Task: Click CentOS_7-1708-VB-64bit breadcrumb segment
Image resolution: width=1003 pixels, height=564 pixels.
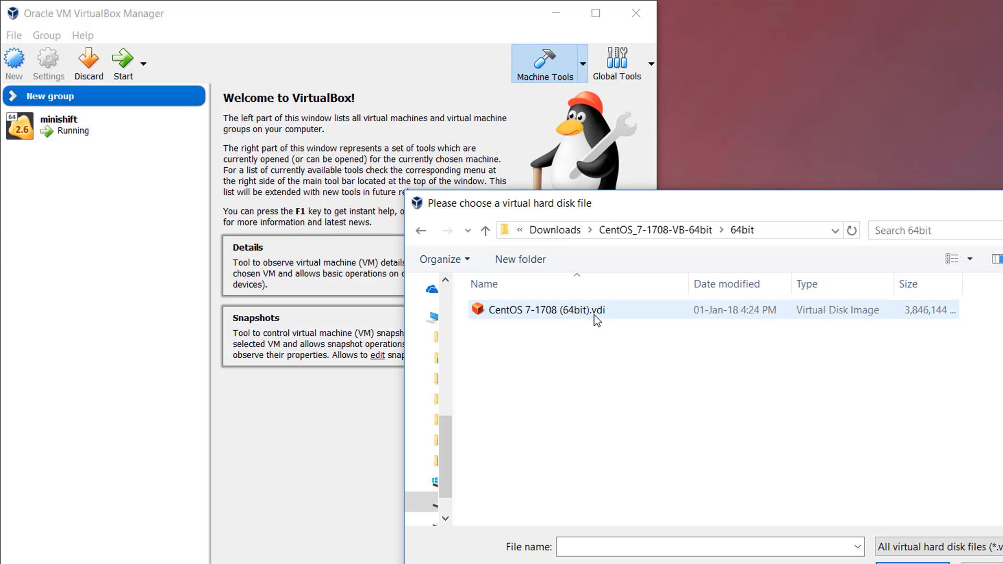Action: (x=655, y=230)
